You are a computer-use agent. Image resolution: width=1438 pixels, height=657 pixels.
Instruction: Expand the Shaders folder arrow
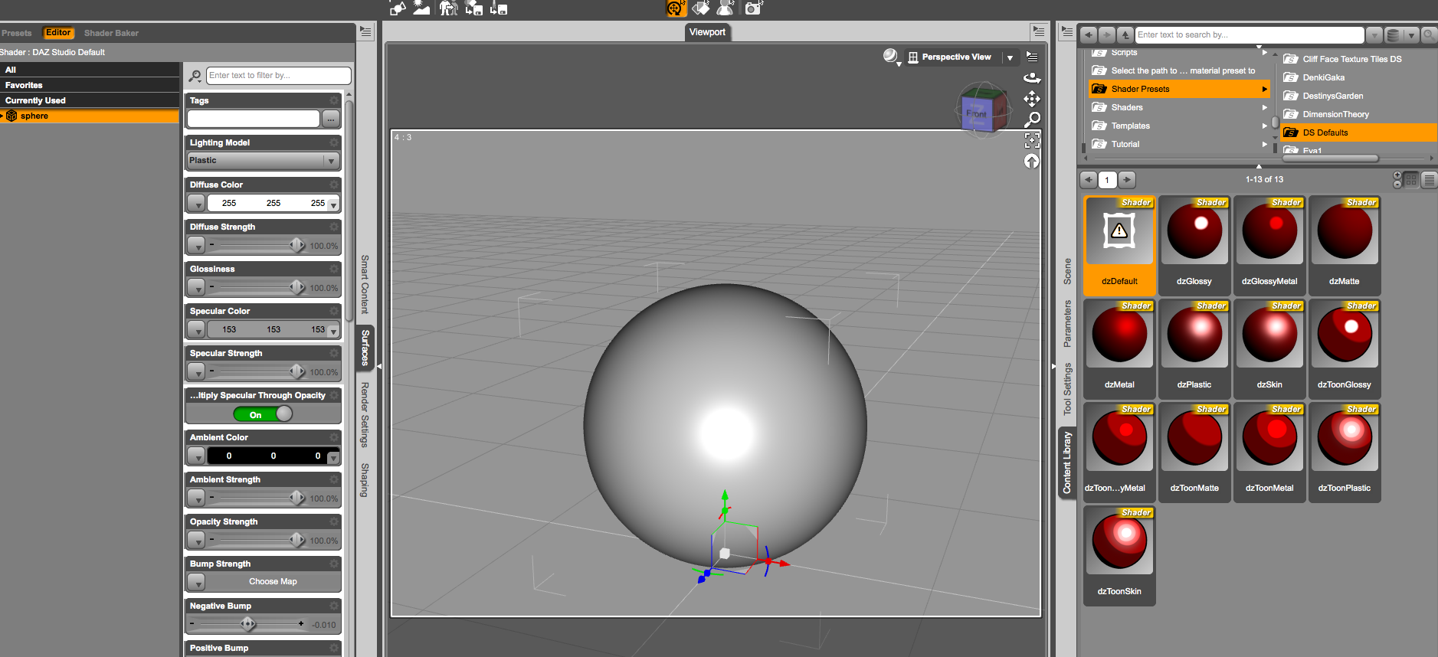1264,107
